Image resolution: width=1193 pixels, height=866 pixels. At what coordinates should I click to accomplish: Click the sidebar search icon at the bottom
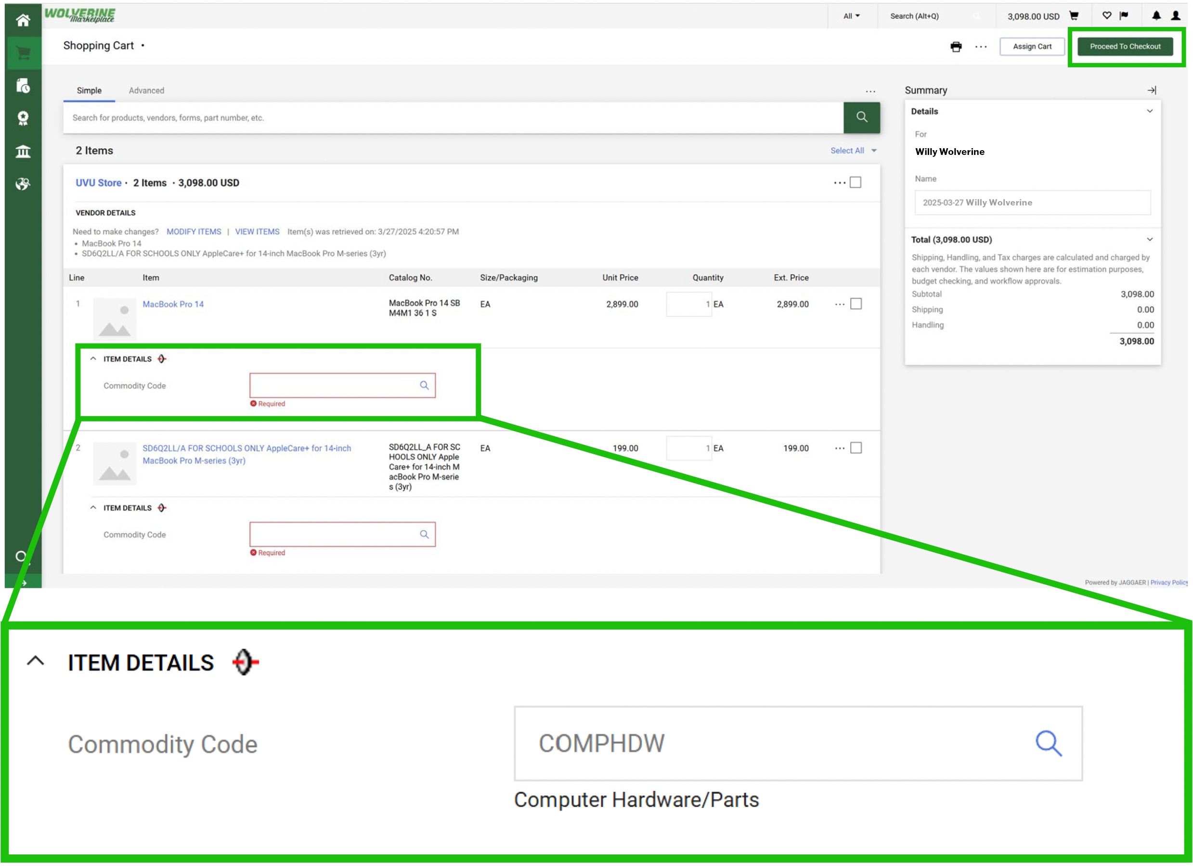[21, 556]
